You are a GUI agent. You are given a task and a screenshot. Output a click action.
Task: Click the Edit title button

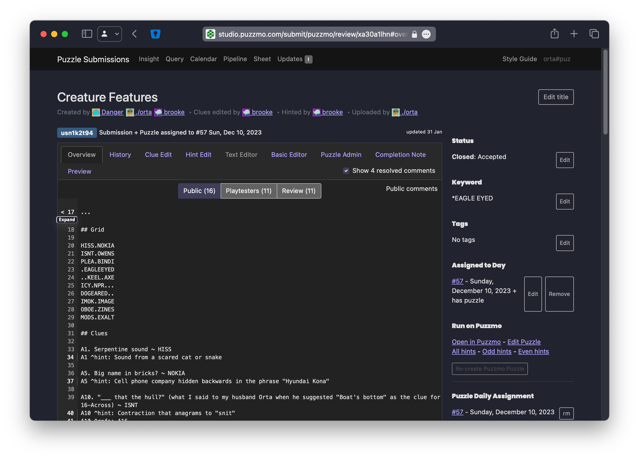click(556, 97)
